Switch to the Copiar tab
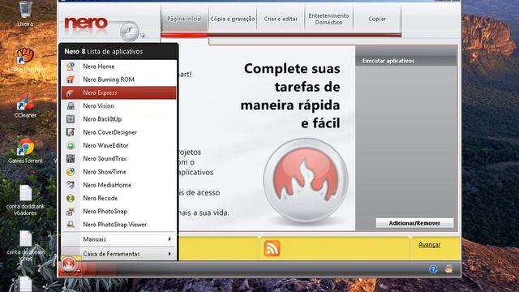519x292 pixels. (x=377, y=19)
